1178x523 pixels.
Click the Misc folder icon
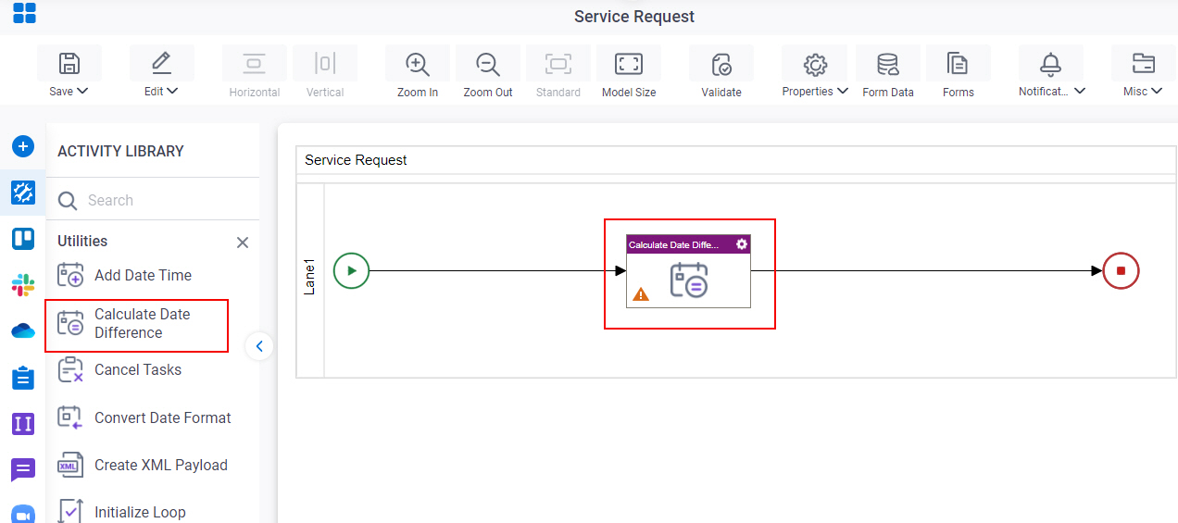[1144, 63]
